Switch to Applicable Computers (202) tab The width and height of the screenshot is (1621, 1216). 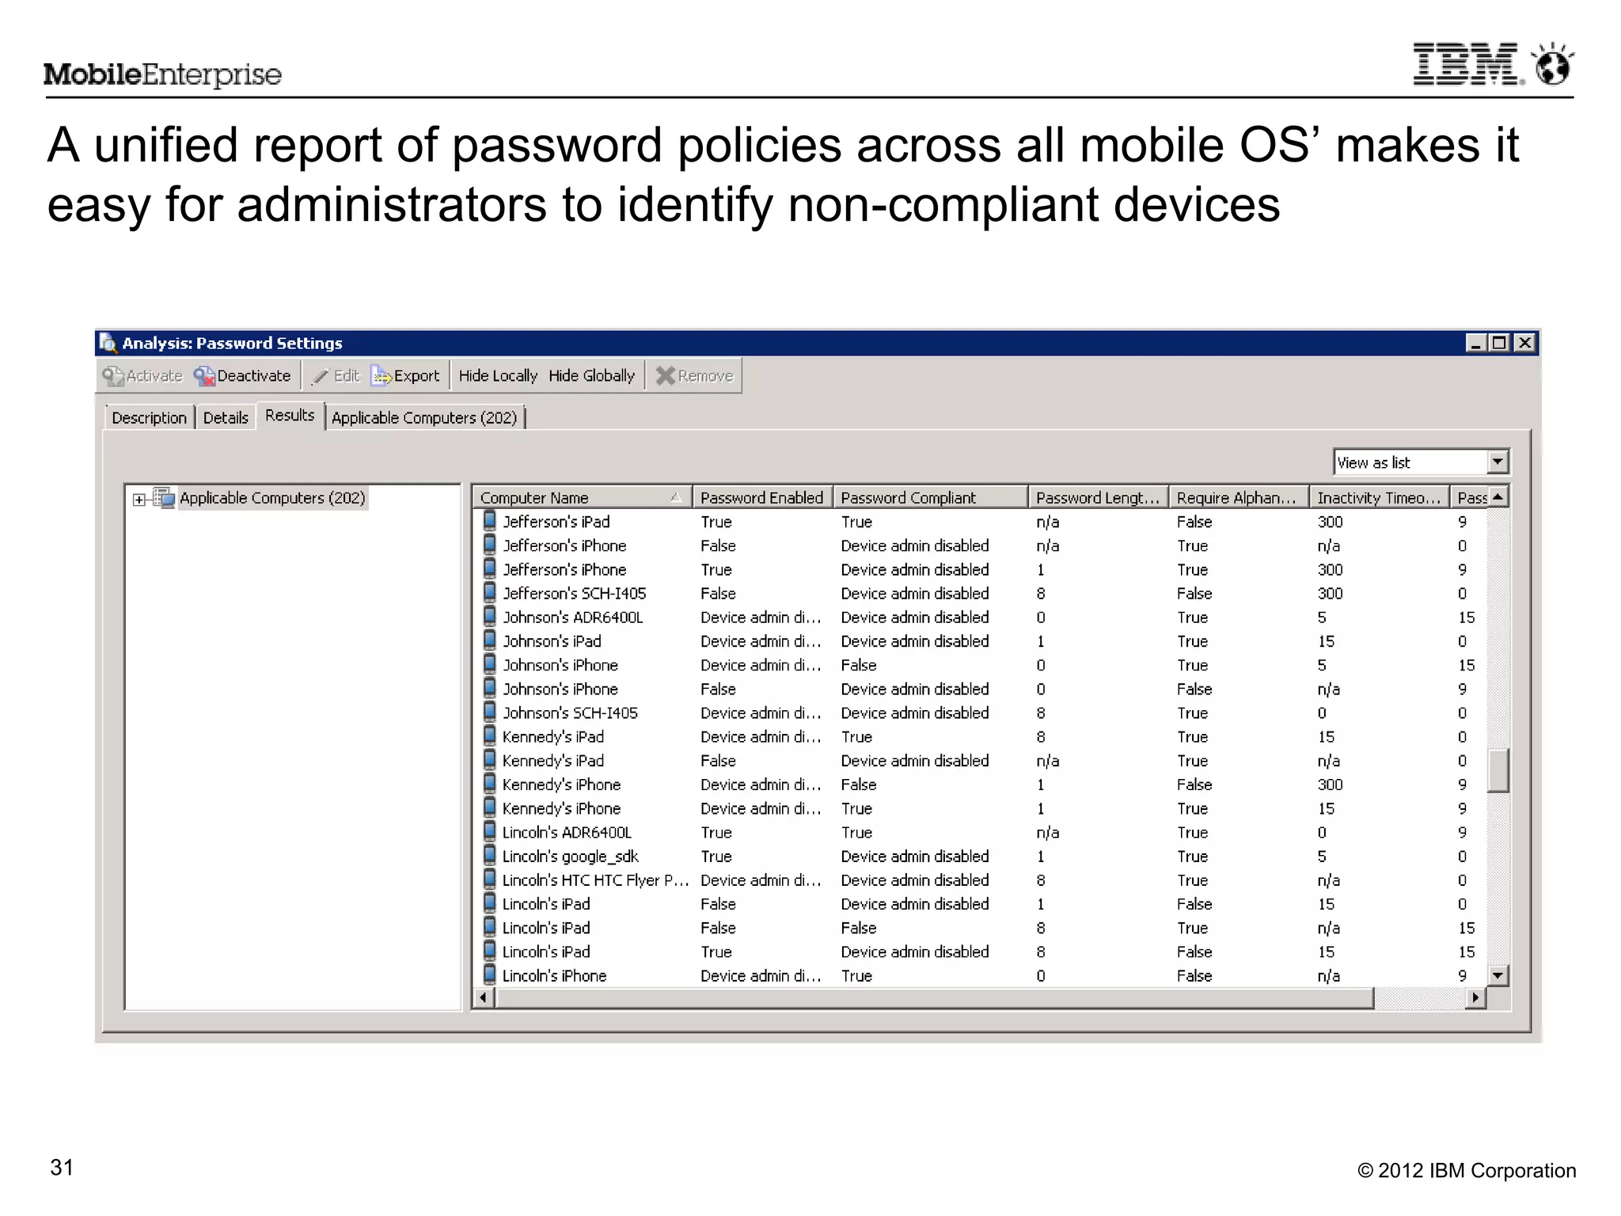tap(424, 418)
